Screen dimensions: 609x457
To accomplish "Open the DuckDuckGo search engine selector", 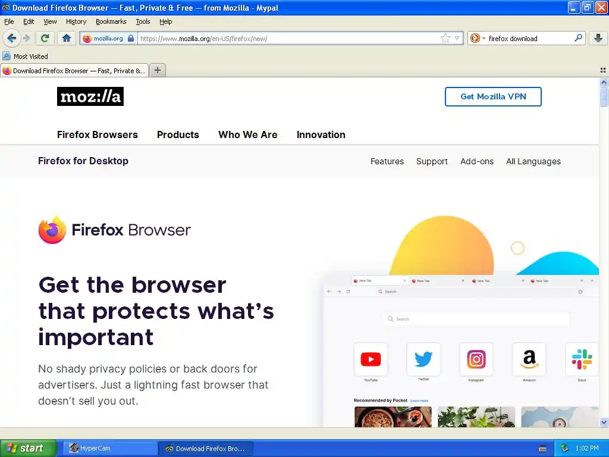I will [x=478, y=38].
